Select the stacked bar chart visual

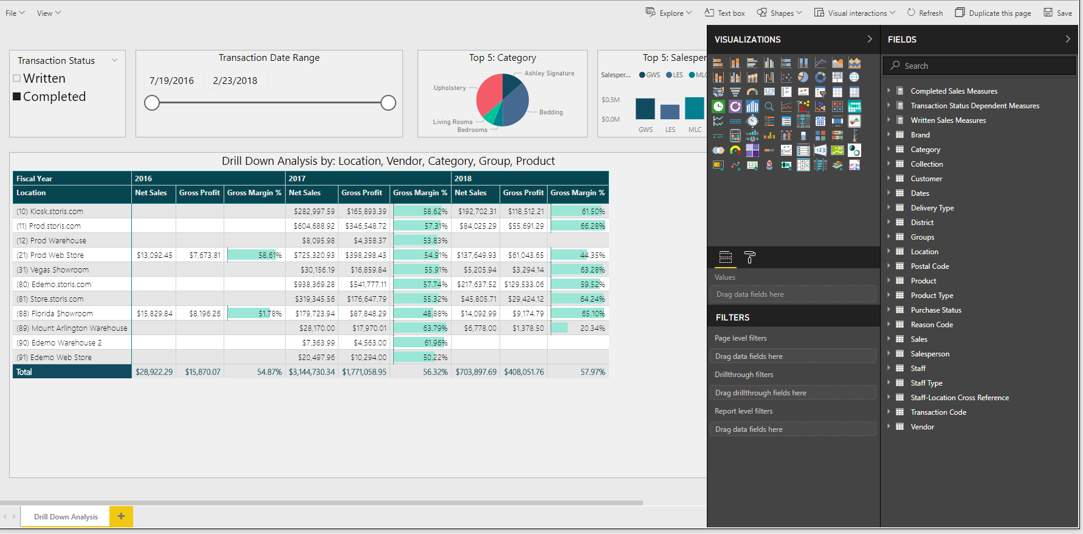718,63
